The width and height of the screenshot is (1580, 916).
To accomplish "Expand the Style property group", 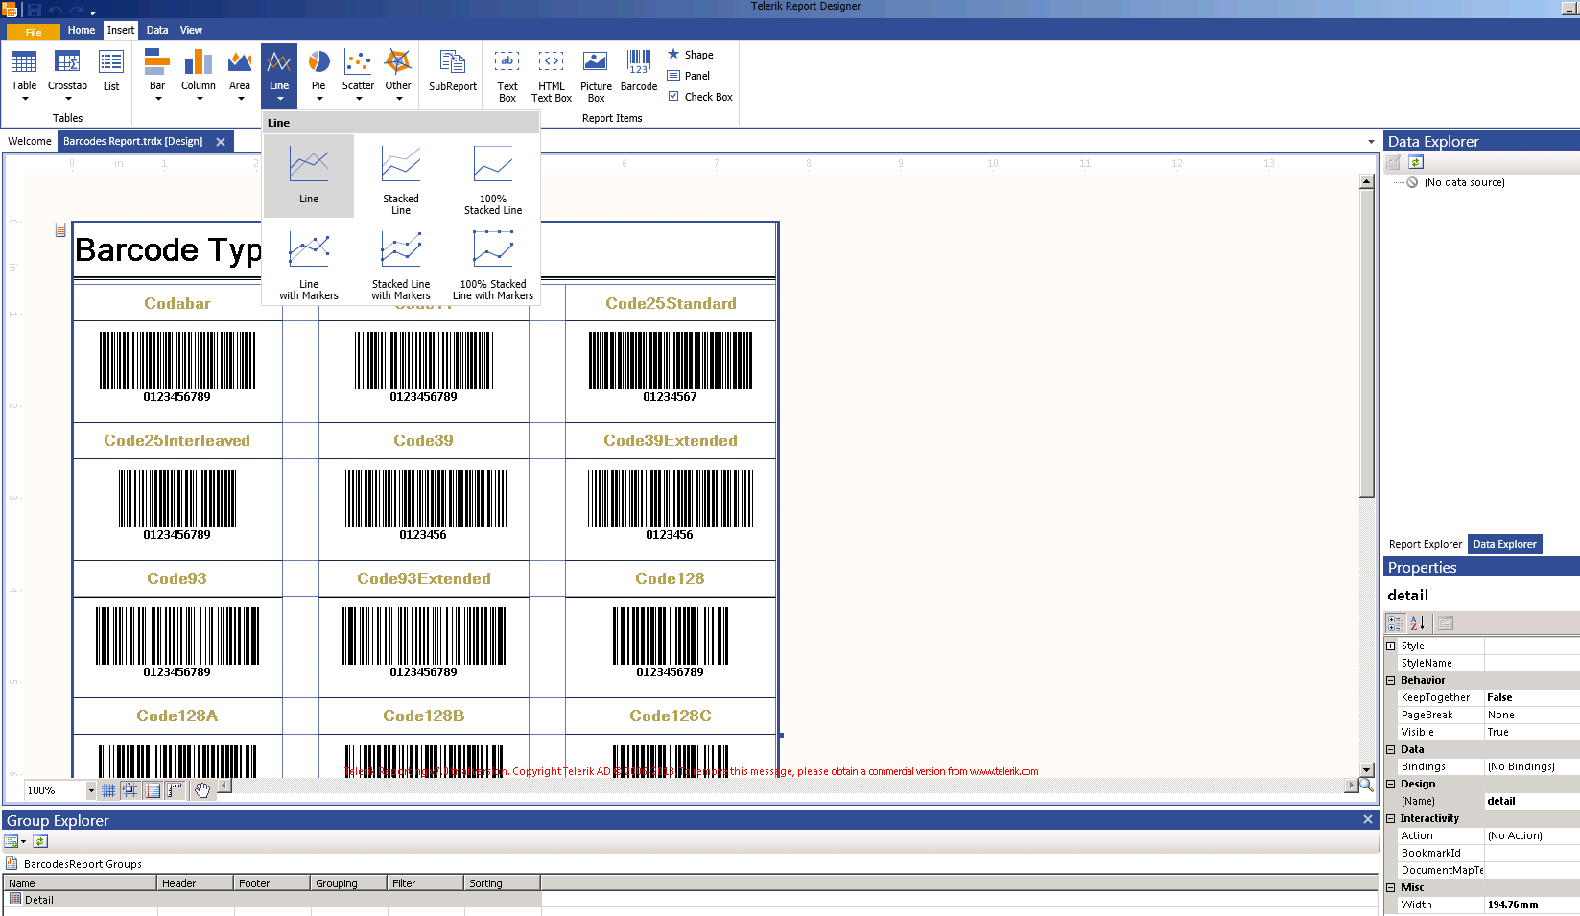I will [1391, 646].
